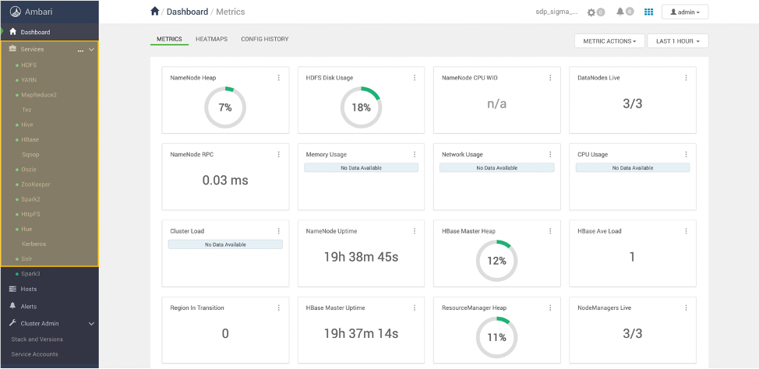Open CPU Usage widget options menu
This screenshot has height=369, width=759.
pyautogui.click(x=687, y=154)
